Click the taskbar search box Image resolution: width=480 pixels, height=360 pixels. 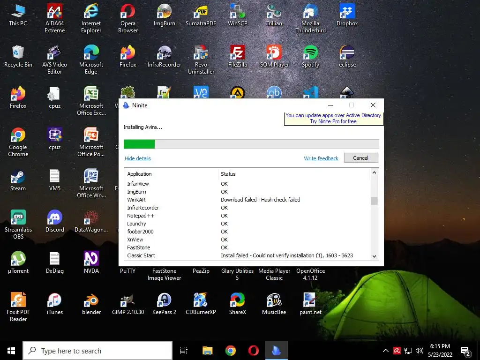point(97,351)
